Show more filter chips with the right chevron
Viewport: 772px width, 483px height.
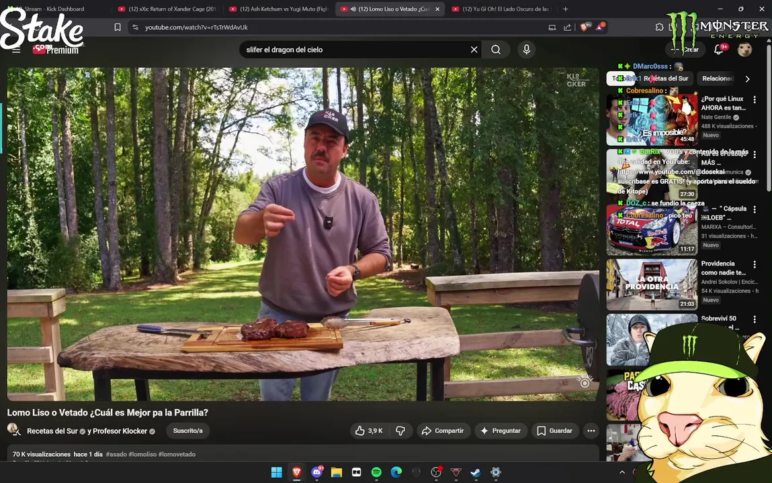747,78
